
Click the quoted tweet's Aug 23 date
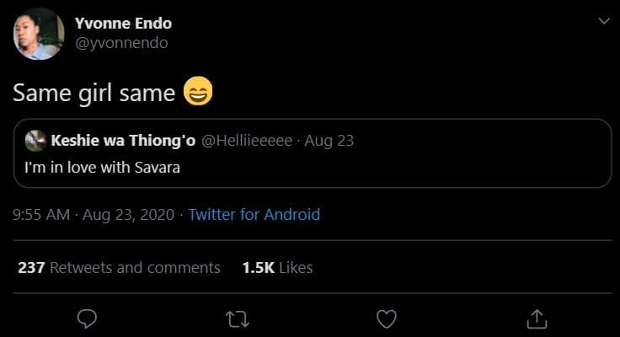329,141
